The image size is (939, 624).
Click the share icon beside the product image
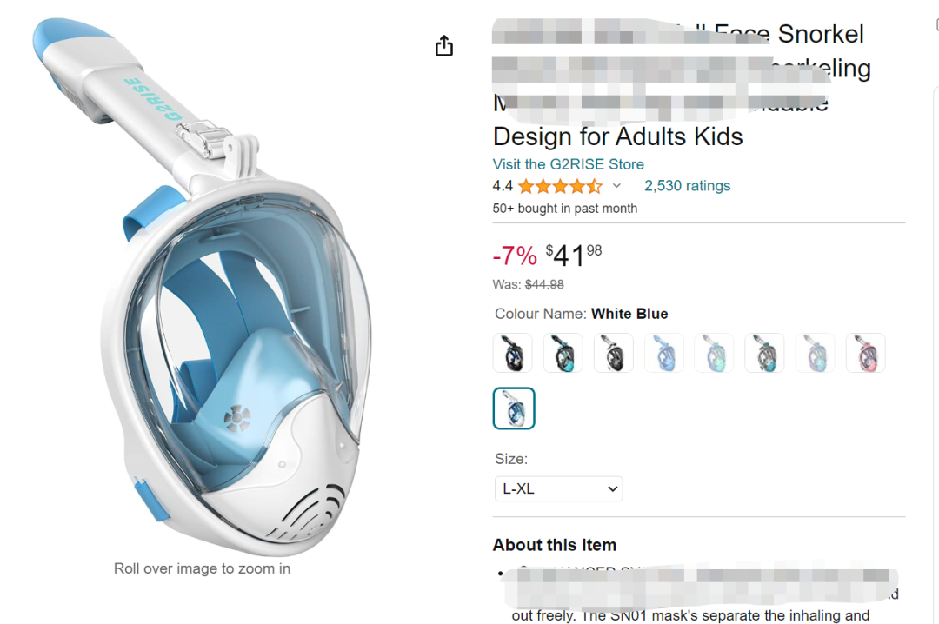pyautogui.click(x=444, y=46)
